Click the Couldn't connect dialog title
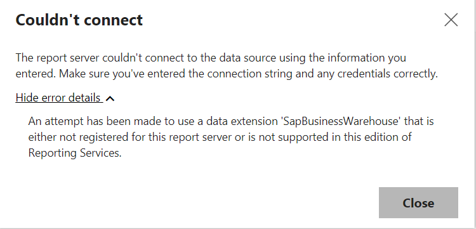This screenshot has height=229, width=476. pos(79,20)
